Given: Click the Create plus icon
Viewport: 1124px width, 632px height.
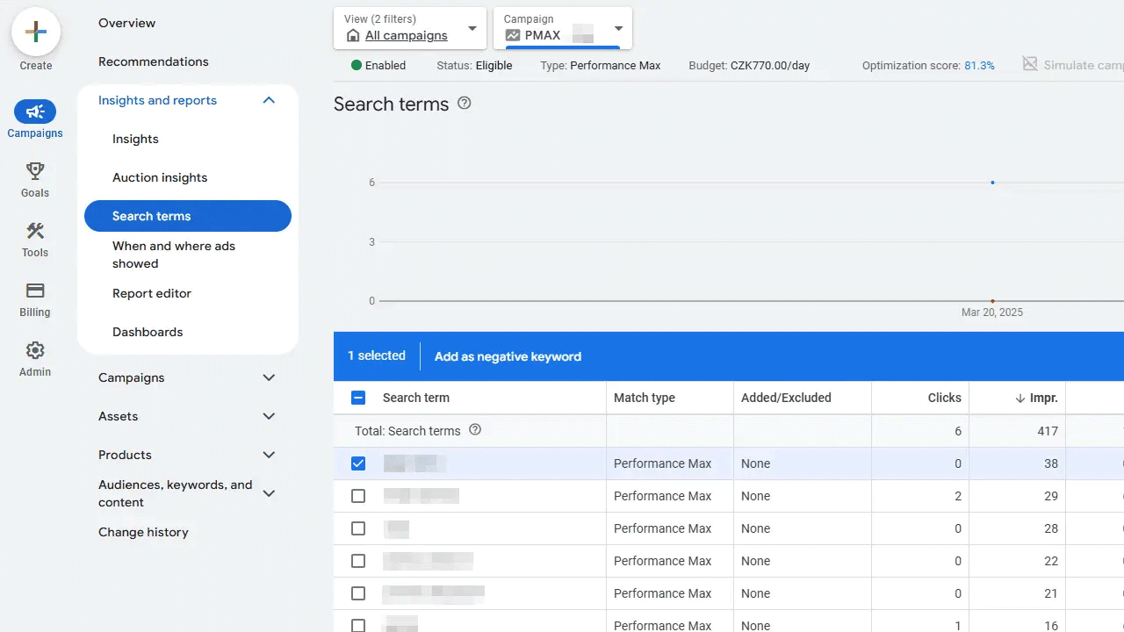Looking at the screenshot, I should point(35,32).
